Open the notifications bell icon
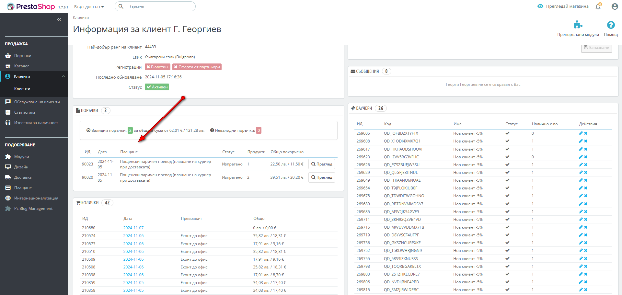This screenshot has width=622, height=295. pos(598,6)
